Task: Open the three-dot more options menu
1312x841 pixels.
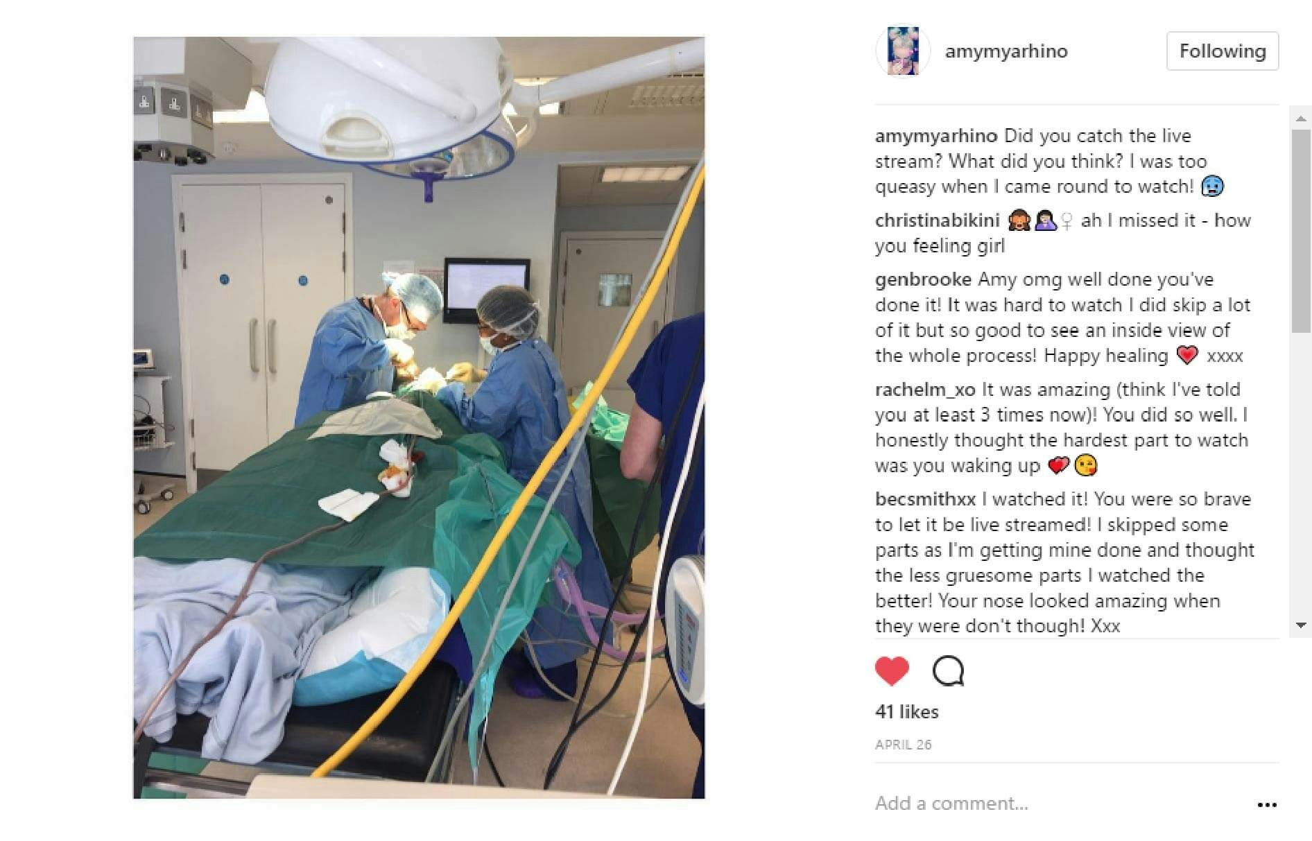Action: (x=1266, y=805)
